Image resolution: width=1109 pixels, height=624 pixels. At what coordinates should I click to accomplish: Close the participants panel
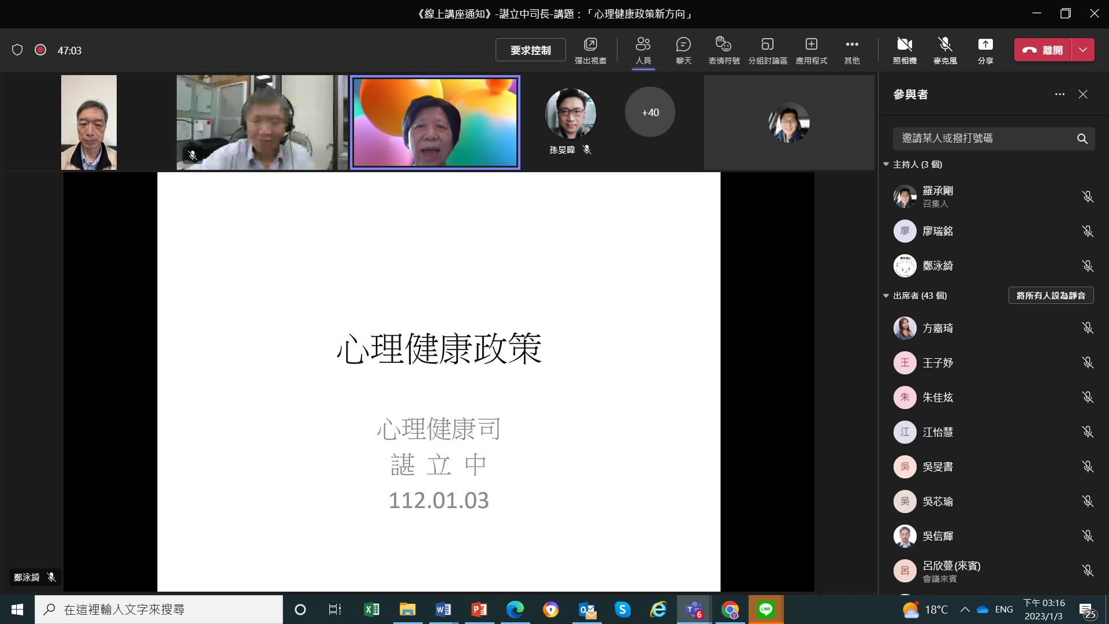pyautogui.click(x=1083, y=94)
